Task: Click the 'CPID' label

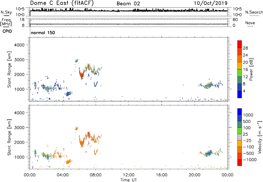Action: [7, 31]
